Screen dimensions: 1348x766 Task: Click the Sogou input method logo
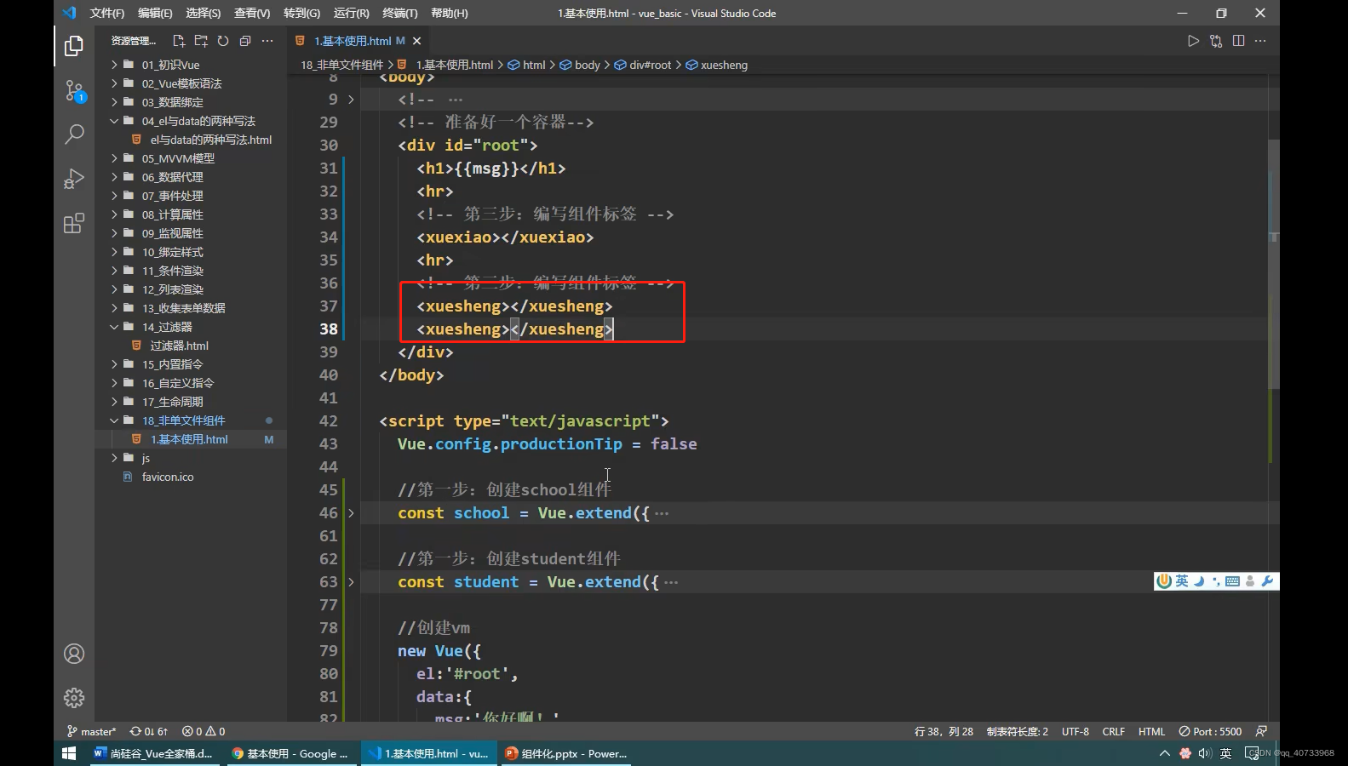pos(1164,580)
